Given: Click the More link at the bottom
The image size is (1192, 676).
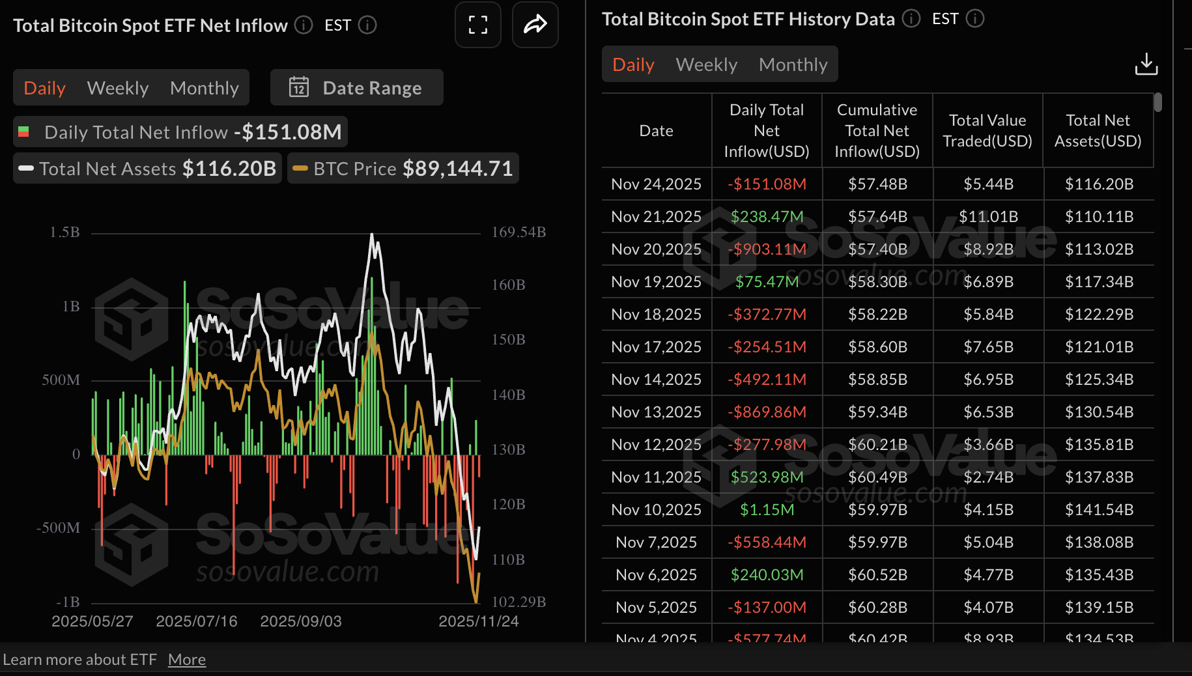Looking at the screenshot, I should click(x=187, y=659).
